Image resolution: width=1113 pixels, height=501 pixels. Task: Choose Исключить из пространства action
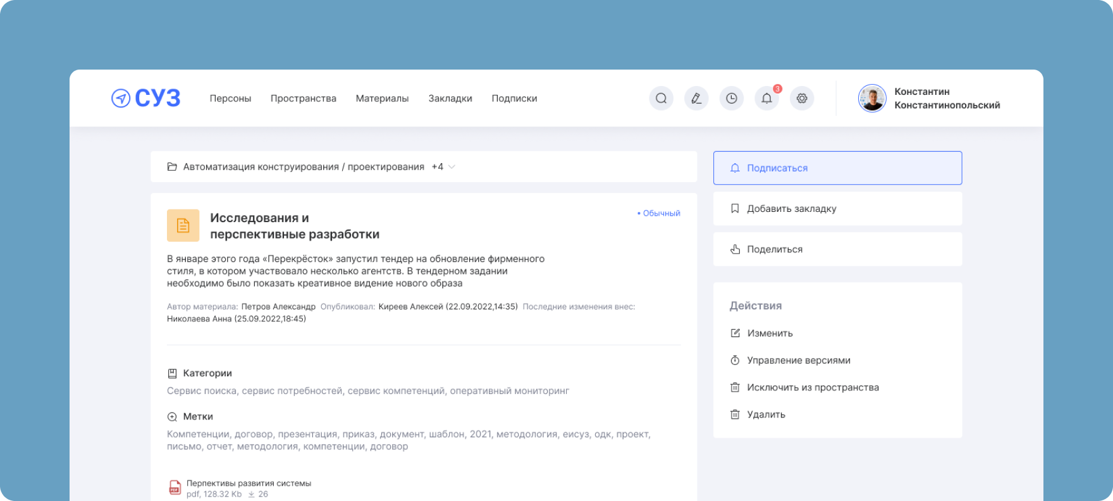813,388
